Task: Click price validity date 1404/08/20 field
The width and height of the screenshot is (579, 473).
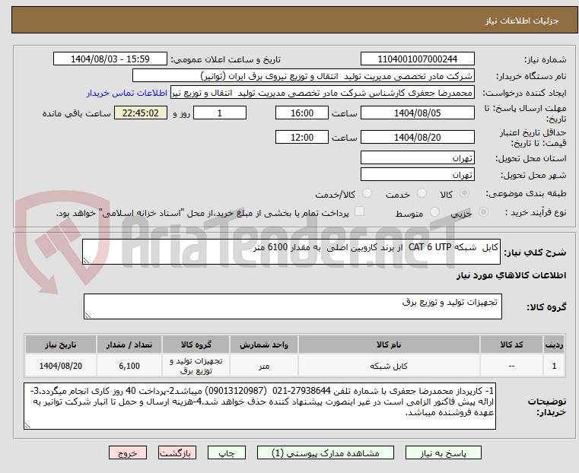Action: click(x=417, y=137)
